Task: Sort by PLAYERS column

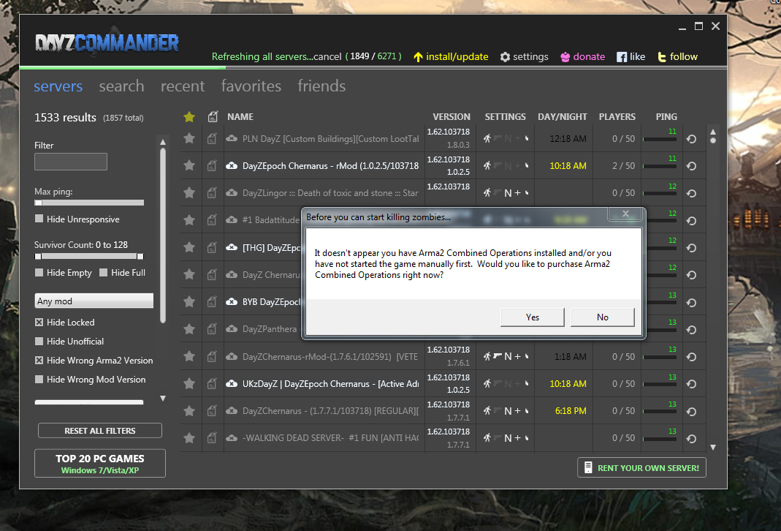Action: (617, 117)
